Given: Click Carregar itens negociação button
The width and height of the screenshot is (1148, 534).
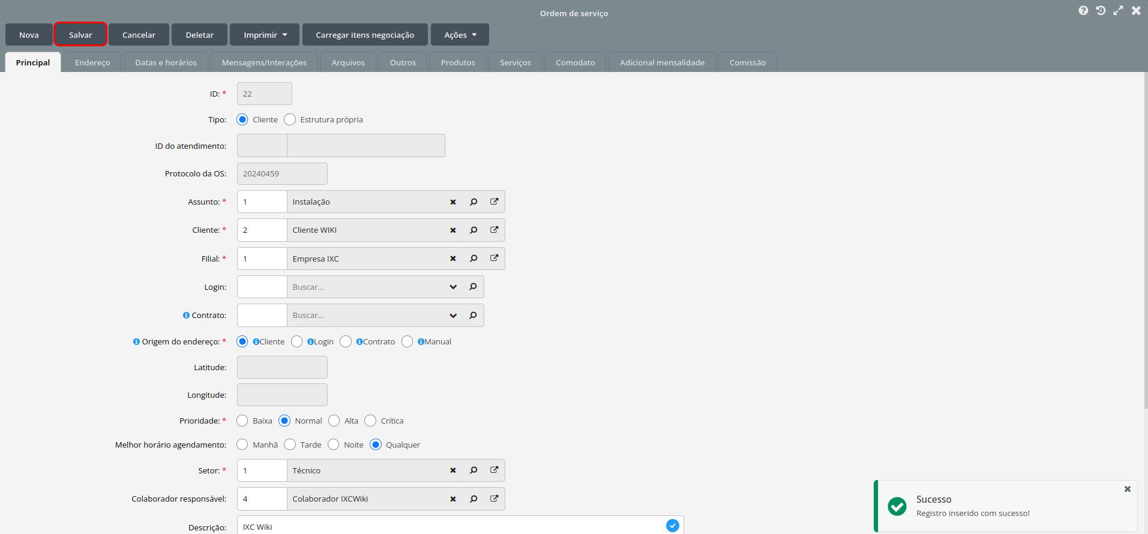Looking at the screenshot, I should coord(365,35).
